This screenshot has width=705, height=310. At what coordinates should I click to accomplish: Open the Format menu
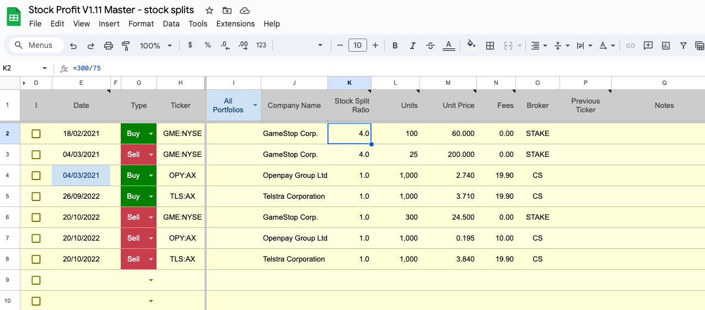click(141, 24)
